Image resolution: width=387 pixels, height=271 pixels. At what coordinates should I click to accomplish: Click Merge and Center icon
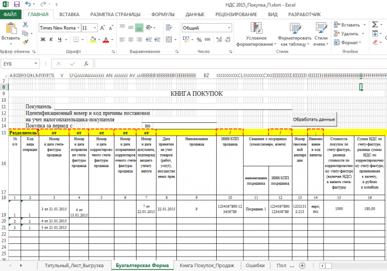(x=169, y=39)
